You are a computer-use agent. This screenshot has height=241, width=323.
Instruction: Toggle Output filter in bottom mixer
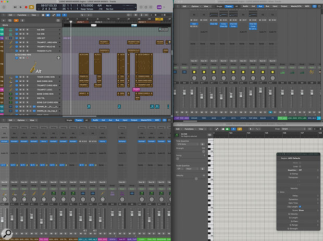click(x=134, y=120)
